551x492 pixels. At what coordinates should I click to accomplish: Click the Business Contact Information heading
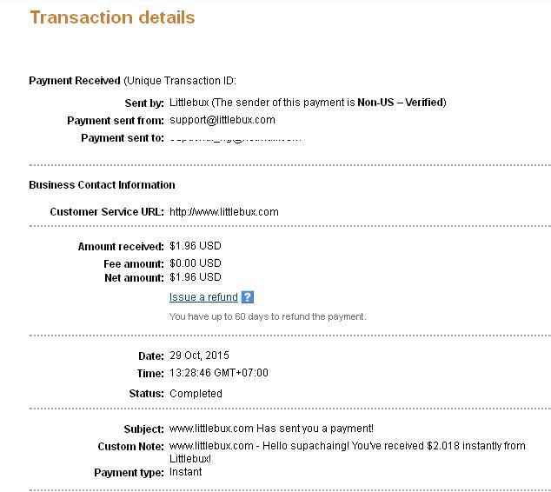click(x=102, y=185)
